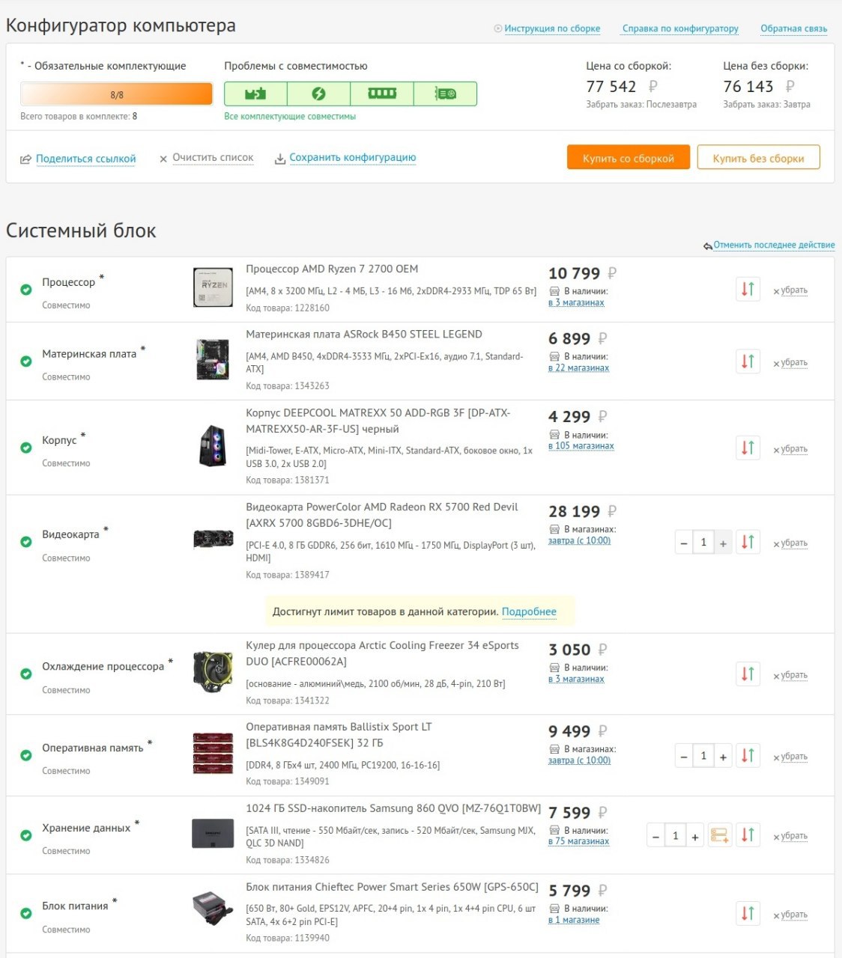The height and width of the screenshot is (958, 842).
Task: Decrease SSD quantity with minus
Action: pyautogui.click(x=656, y=836)
